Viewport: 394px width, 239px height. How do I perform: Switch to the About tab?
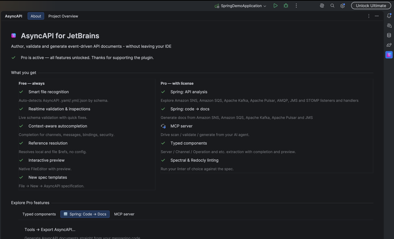(36, 16)
